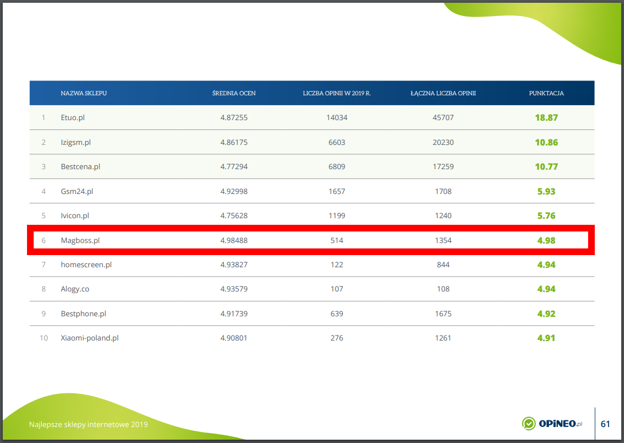The image size is (624, 443).
Task: Select the store name Bestphone.pl
Action: [83, 314]
